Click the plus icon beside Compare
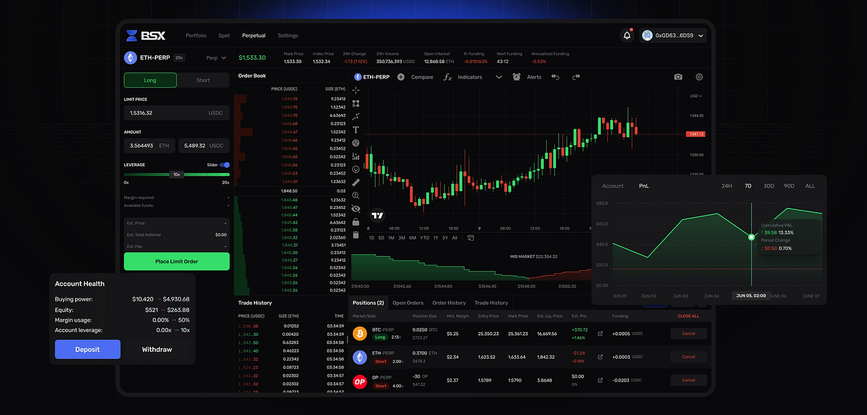Viewport: 867px width, 415px height. point(401,77)
